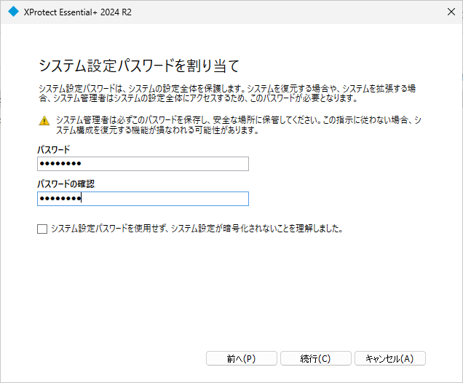Click the パスワードの確認 field label

click(66, 184)
